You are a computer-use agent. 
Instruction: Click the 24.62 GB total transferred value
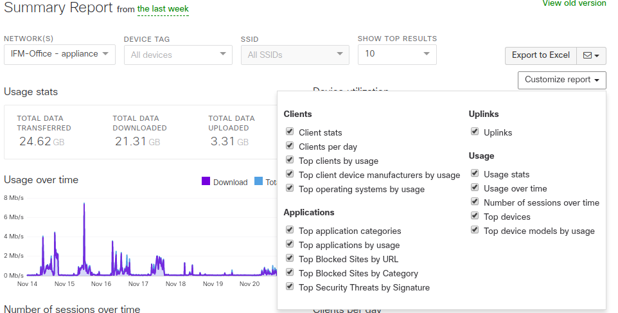42,141
